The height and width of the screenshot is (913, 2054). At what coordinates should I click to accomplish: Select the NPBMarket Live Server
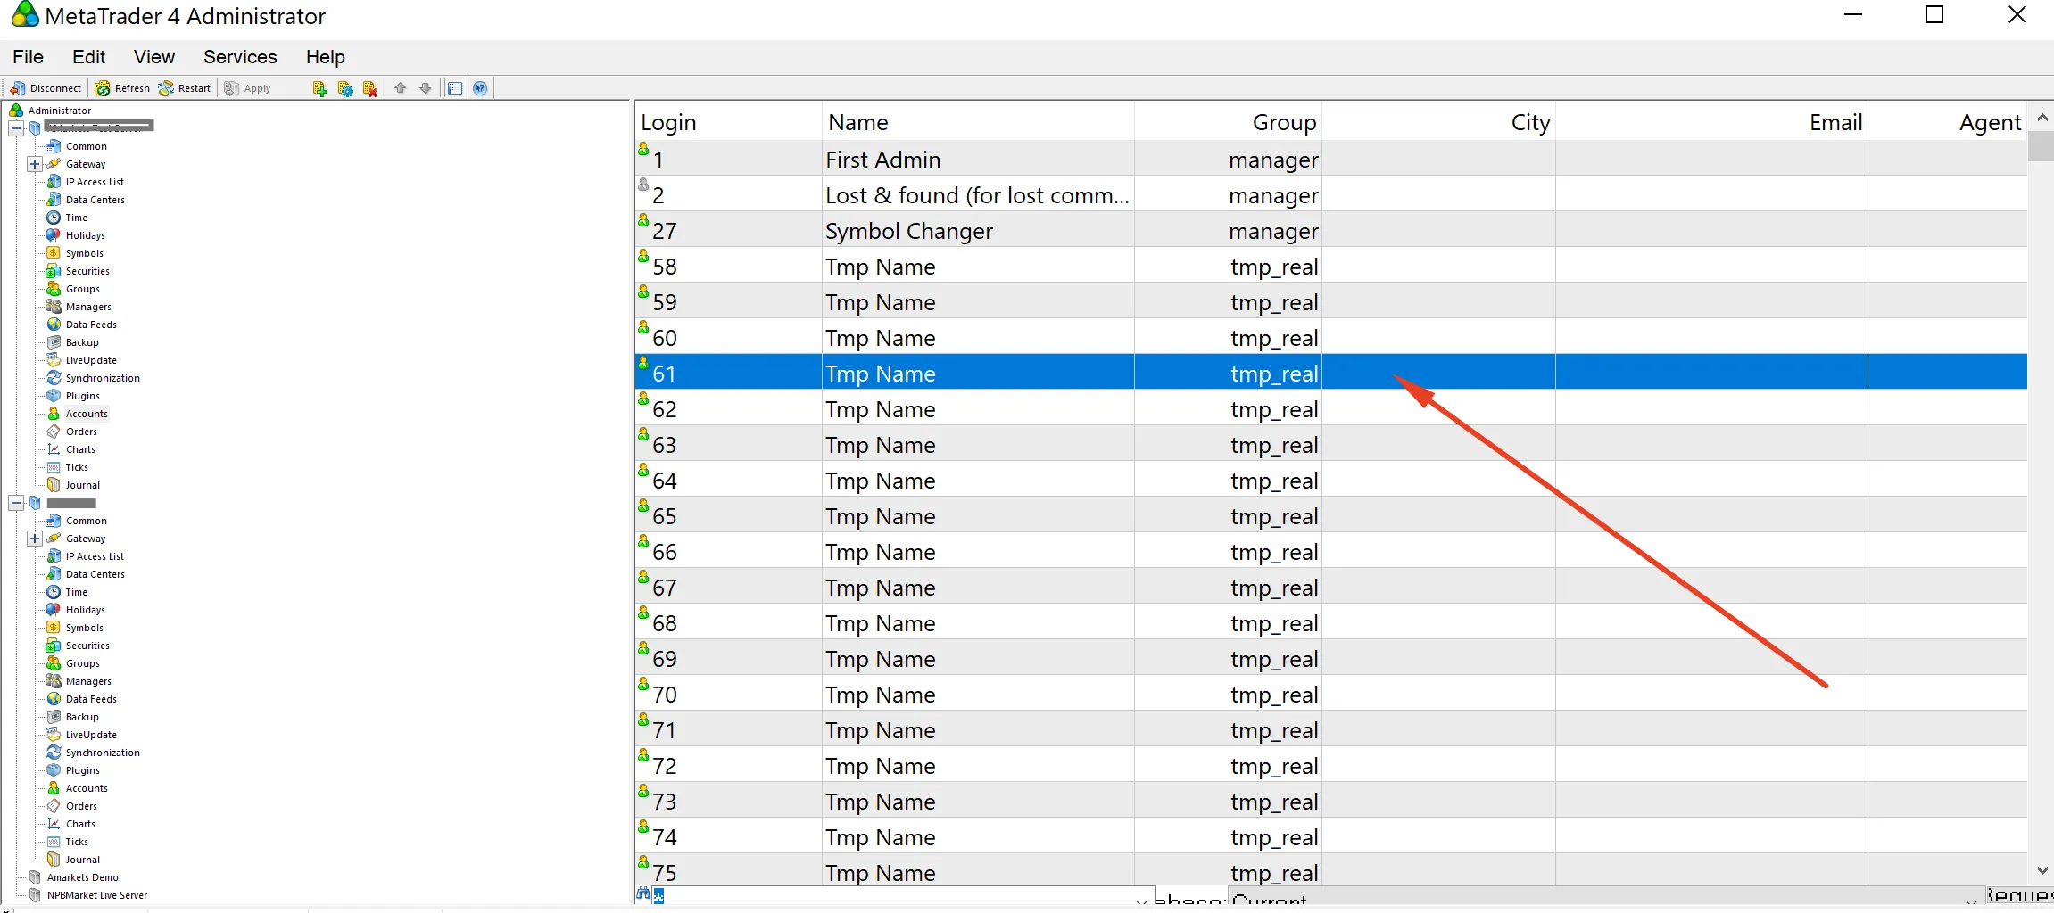(96, 895)
